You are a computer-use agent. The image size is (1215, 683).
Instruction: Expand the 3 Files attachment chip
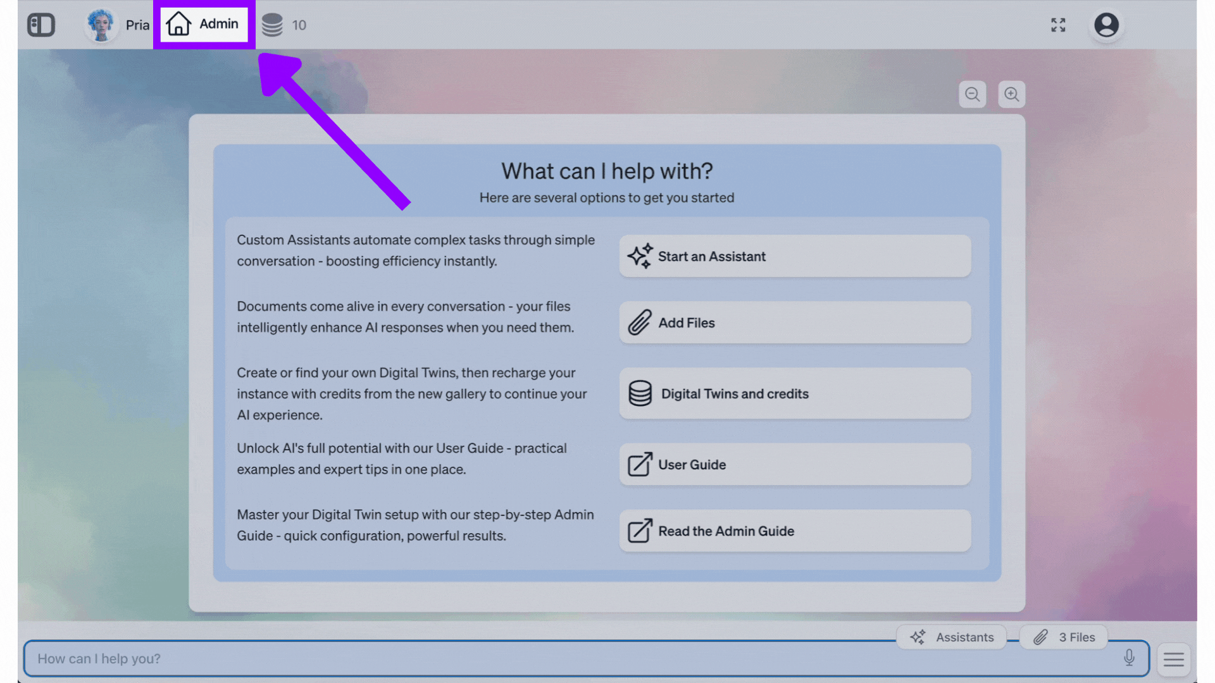(1064, 637)
